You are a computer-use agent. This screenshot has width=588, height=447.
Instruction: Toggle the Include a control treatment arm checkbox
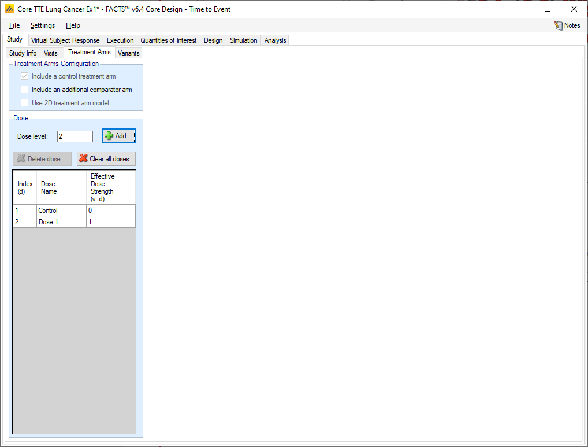24,76
